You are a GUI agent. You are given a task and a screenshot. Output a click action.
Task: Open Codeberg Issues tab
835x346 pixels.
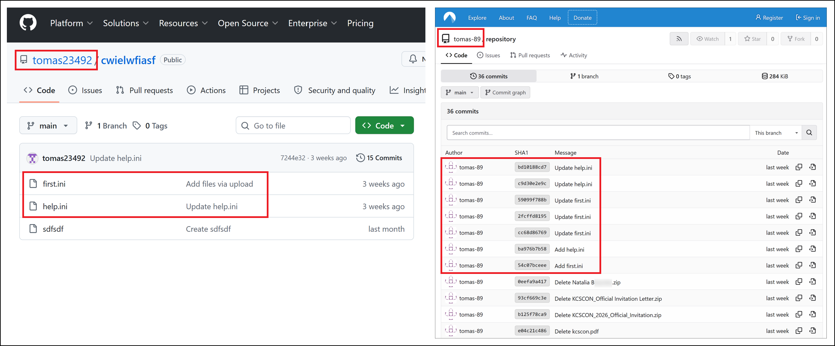point(489,55)
